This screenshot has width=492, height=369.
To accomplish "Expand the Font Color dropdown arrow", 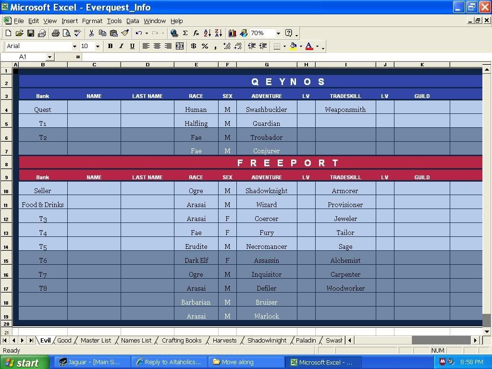I will click(317, 46).
